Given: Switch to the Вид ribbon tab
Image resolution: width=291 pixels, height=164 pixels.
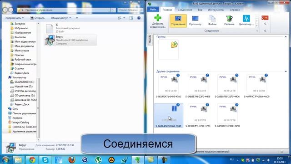Looking at the screenshot, I should [x=200, y=10].
